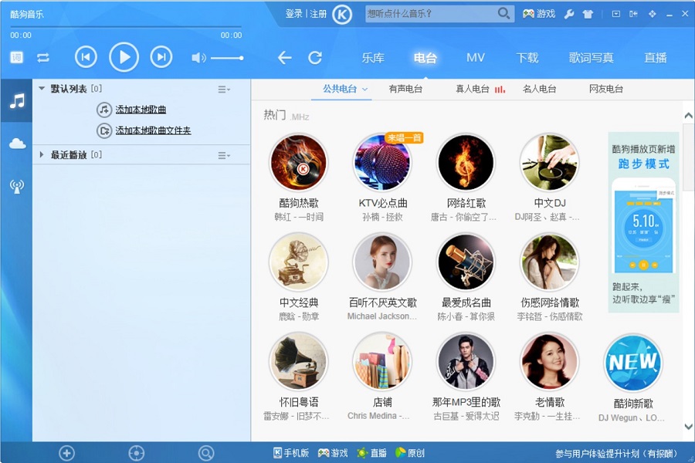This screenshot has height=463, width=695.
Task: Open the 乐库 tab
Action: (x=373, y=58)
